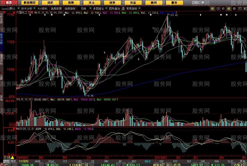The height and width of the screenshot is (166, 247).
Task: Click the grid crosshair icon beside 标
Action: click(x=218, y=9)
